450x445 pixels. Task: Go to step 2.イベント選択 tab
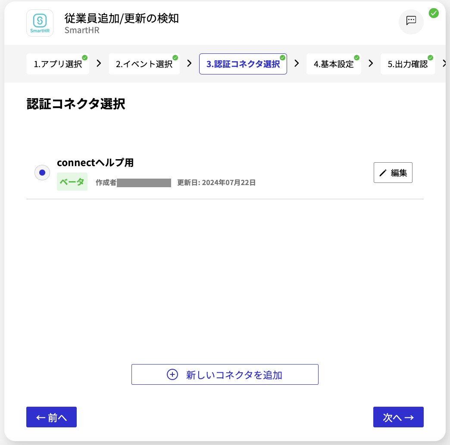point(144,64)
